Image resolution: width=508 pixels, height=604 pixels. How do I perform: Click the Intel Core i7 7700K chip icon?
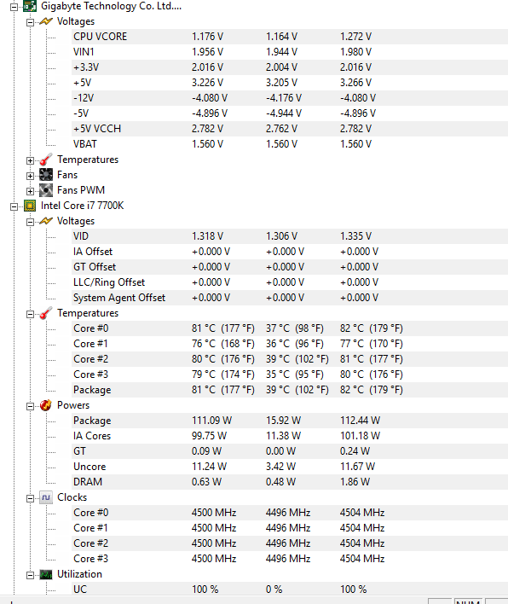pyautogui.click(x=30, y=206)
